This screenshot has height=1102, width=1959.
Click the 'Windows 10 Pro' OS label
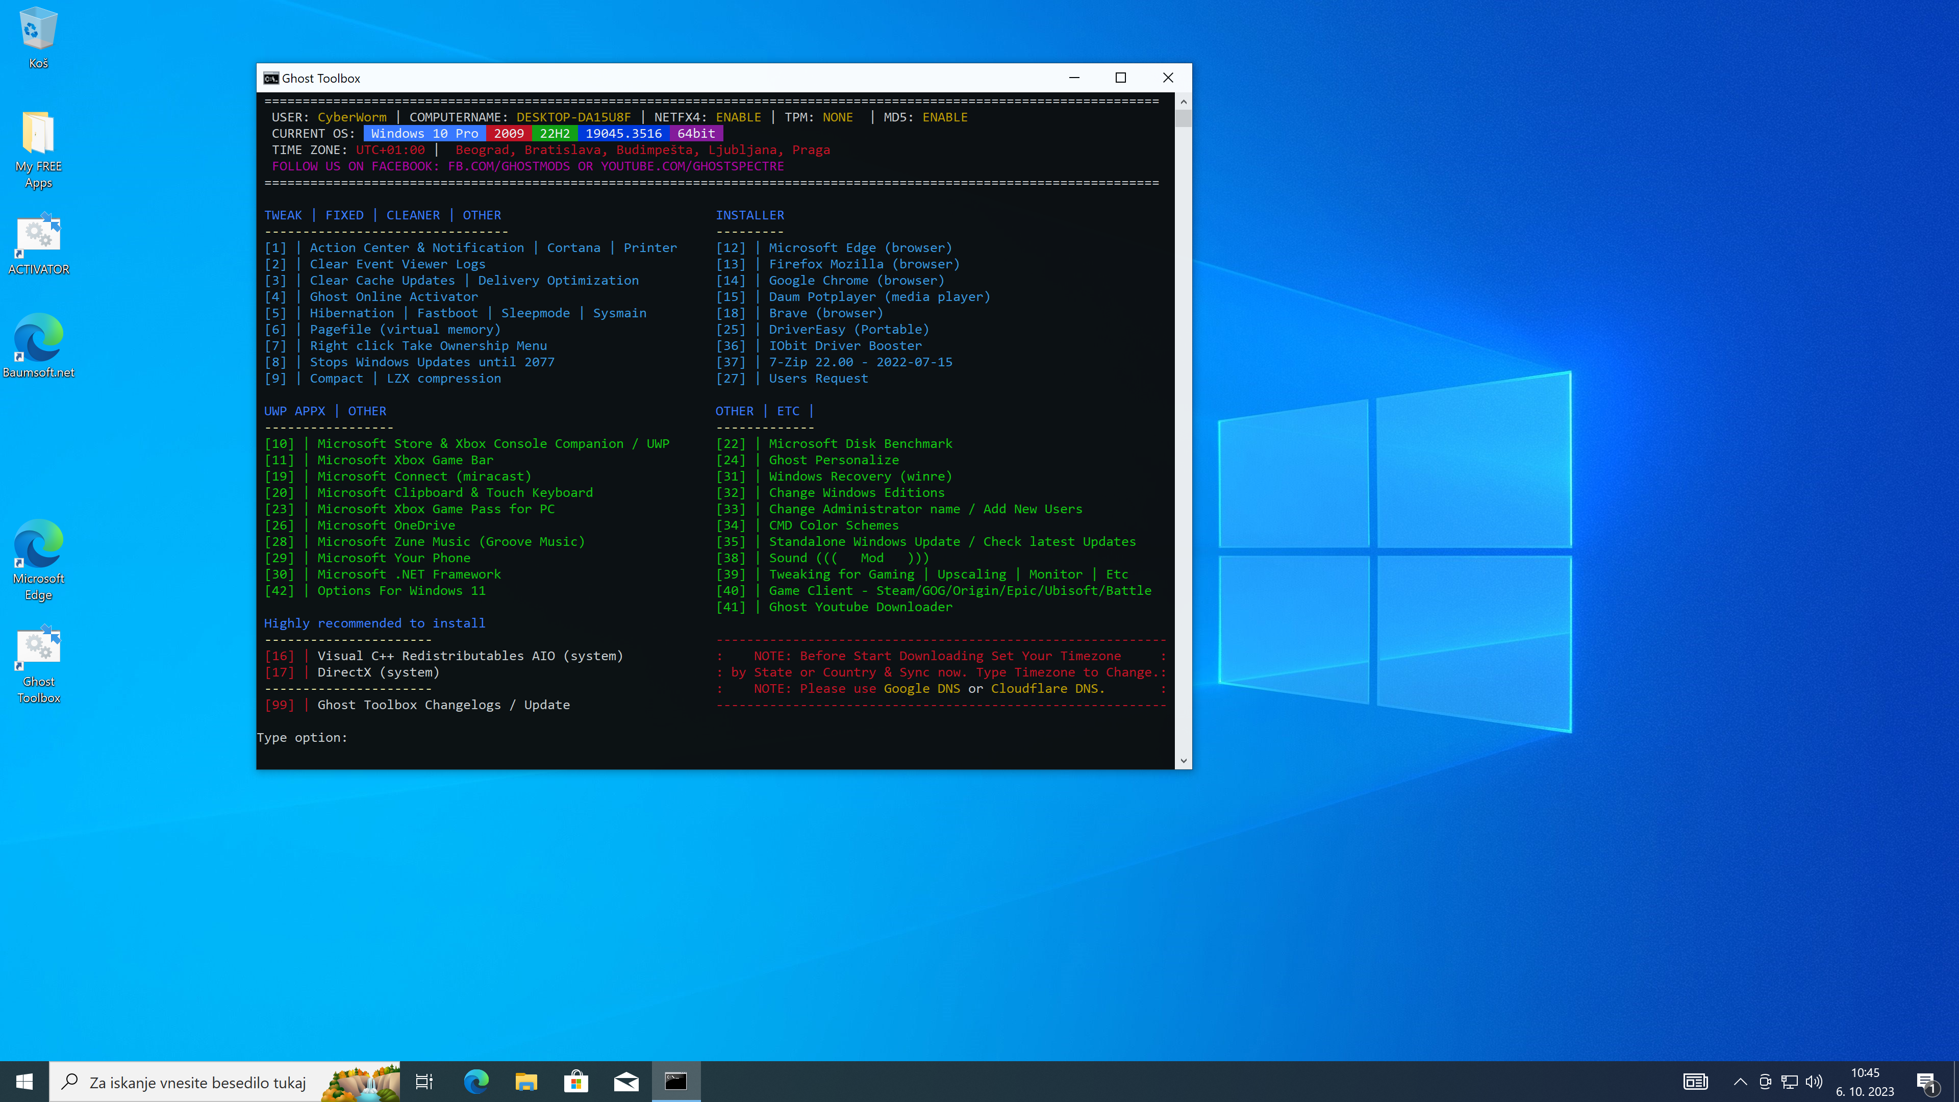click(x=424, y=133)
